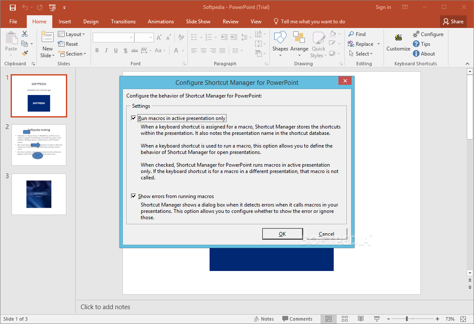Start slideshow from beginning via quick access icon
This screenshot has width=474, height=324.
53,8
